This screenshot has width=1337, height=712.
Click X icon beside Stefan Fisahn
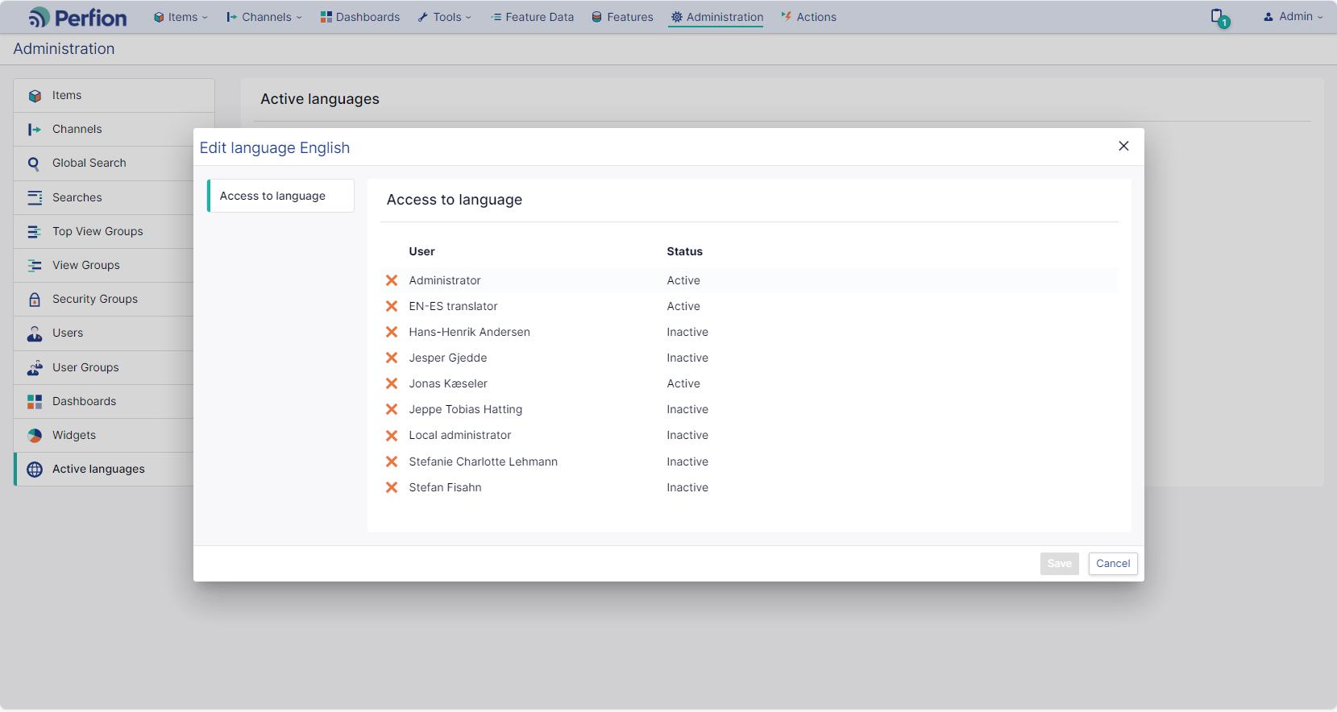tap(392, 487)
